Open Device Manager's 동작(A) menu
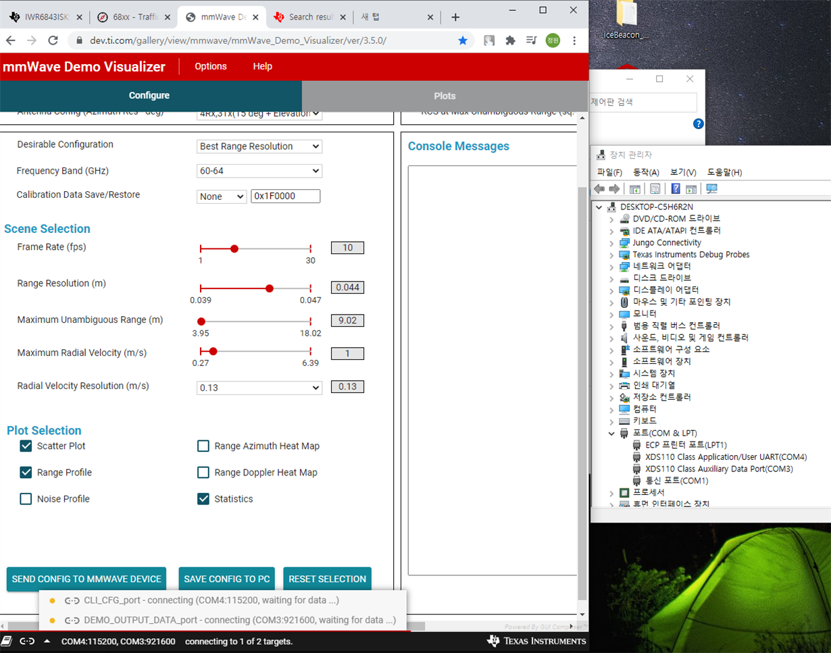This screenshot has width=831, height=653. click(646, 173)
